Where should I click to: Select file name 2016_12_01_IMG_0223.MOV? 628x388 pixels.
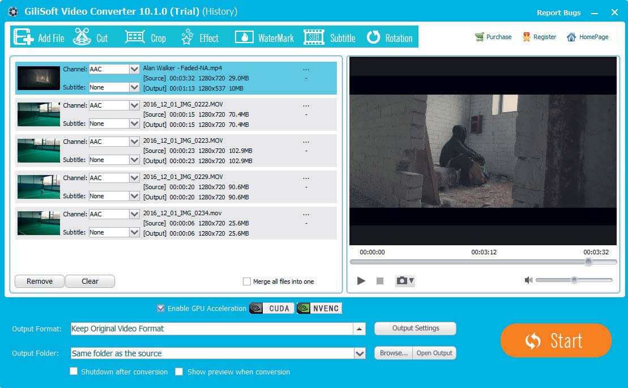183,140
